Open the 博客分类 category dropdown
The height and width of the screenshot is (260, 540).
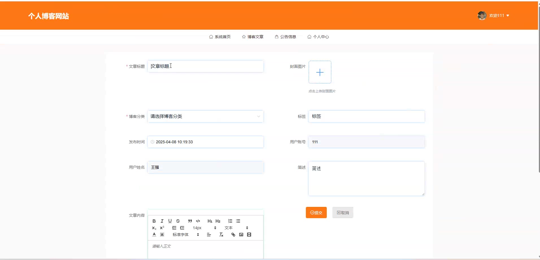click(x=205, y=116)
